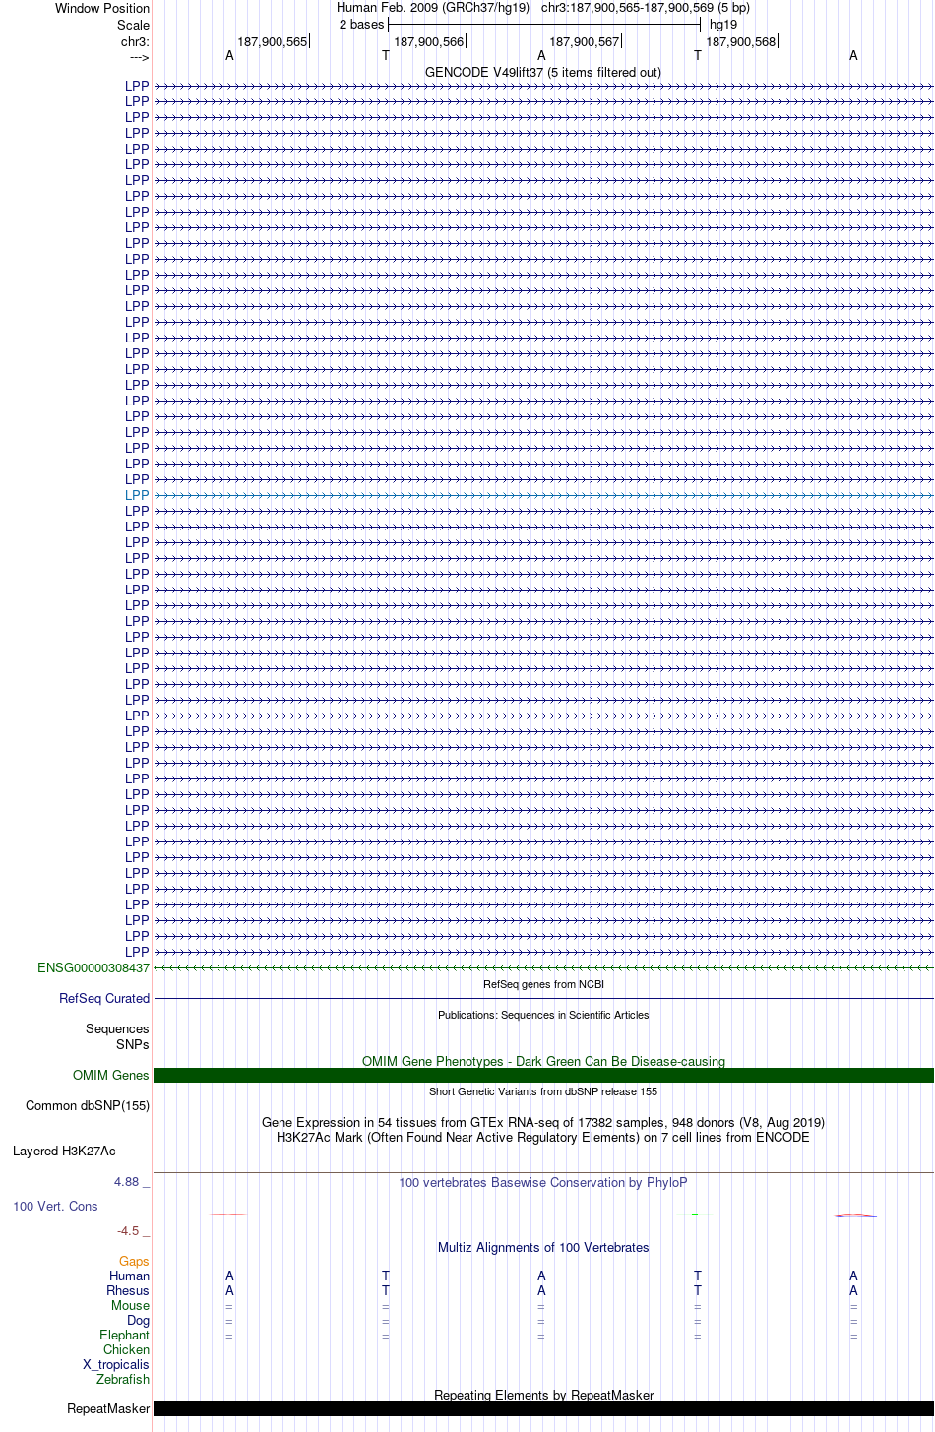
Task: Select the Mouse alignment row label
Action: (x=131, y=1305)
